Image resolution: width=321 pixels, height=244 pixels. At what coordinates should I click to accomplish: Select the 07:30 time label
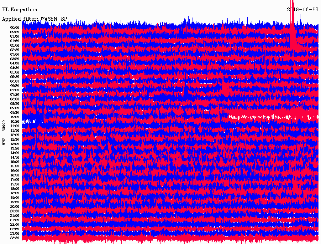click(15, 94)
